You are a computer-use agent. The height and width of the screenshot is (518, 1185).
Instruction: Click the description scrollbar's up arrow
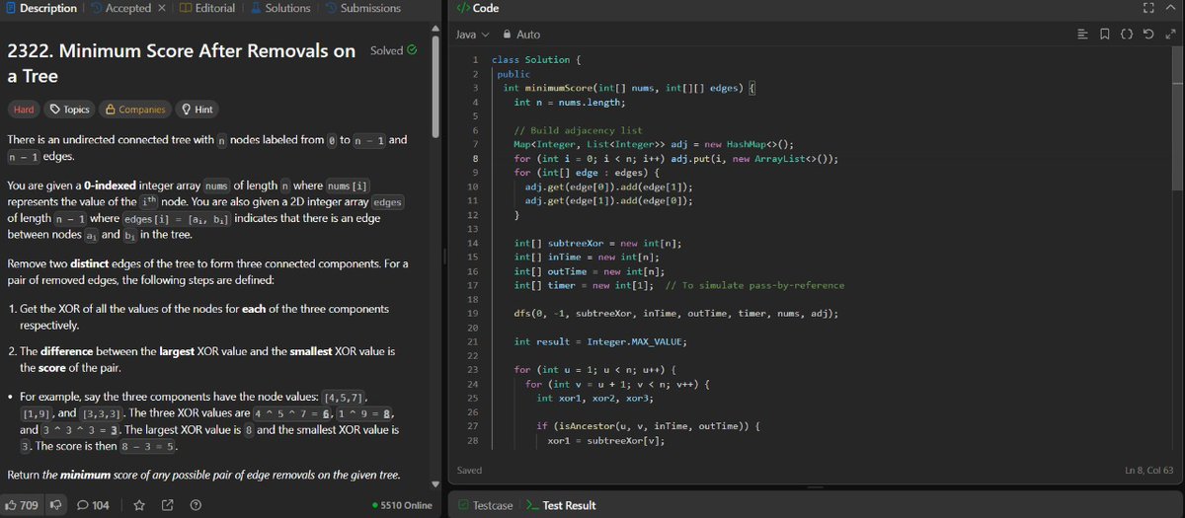pyautogui.click(x=435, y=29)
